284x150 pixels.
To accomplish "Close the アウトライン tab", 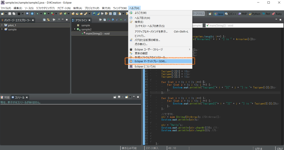I will point(89,20).
